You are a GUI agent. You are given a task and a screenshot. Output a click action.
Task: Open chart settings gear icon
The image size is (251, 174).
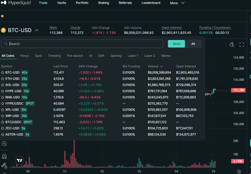[239, 172]
